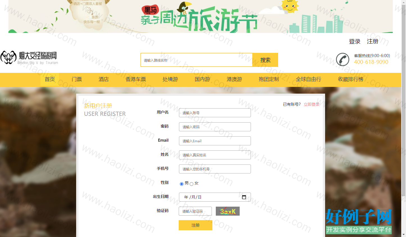Click the 密码 input field

tap(215, 127)
